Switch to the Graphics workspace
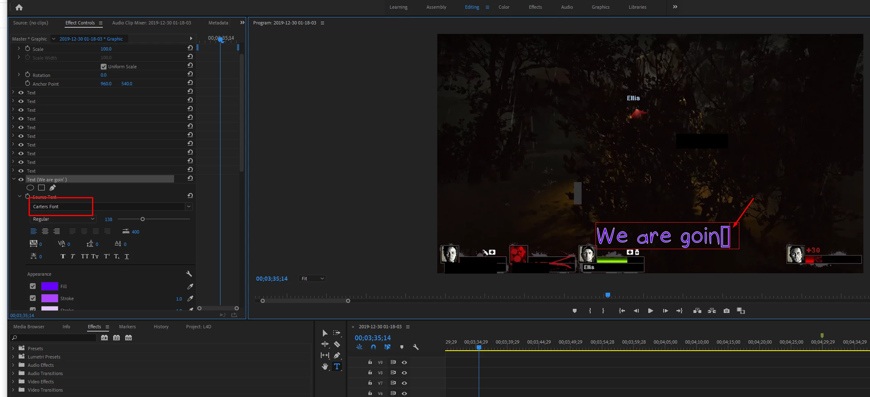The height and width of the screenshot is (397, 870). tap(601, 7)
